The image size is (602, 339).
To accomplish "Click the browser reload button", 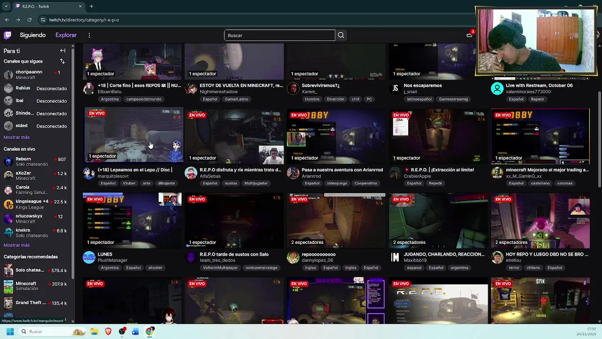I will click(x=29, y=20).
